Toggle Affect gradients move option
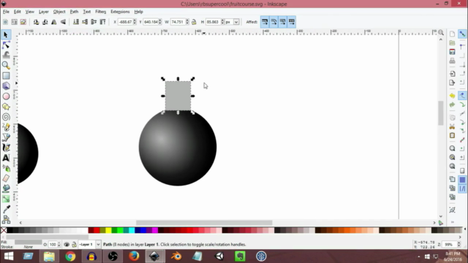 tap(283, 22)
